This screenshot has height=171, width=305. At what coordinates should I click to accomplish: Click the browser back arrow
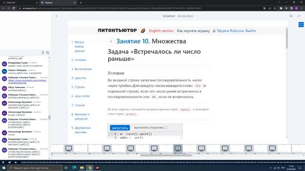click(3, 9)
